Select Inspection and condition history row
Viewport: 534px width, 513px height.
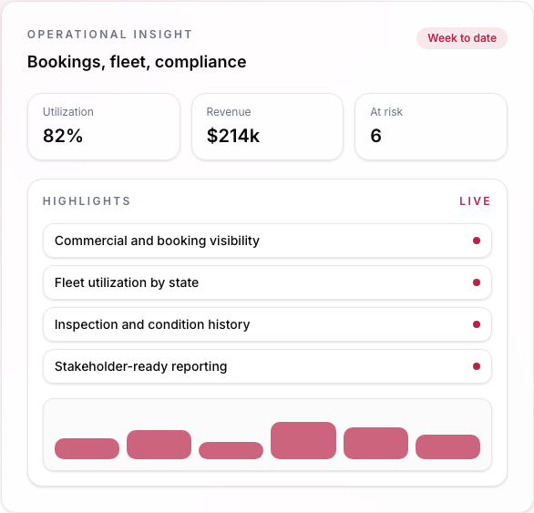pyautogui.click(x=267, y=324)
